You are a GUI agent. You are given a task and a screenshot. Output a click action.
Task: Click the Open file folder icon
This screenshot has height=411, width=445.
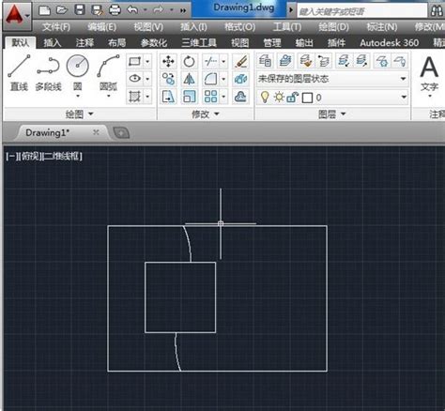(62, 10)
